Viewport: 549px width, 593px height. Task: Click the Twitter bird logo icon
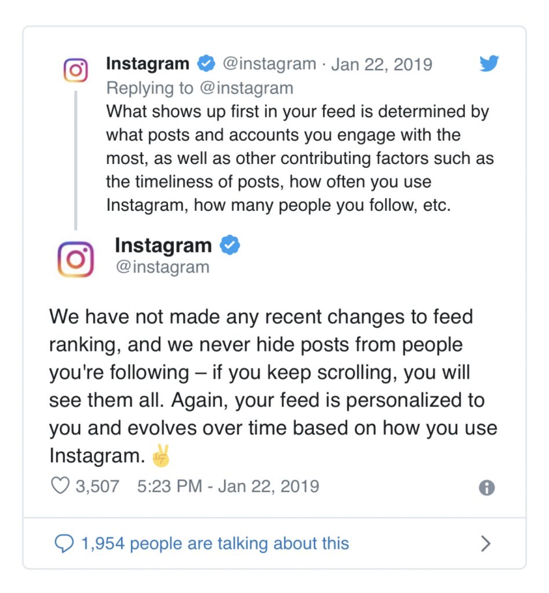[489, 63]
